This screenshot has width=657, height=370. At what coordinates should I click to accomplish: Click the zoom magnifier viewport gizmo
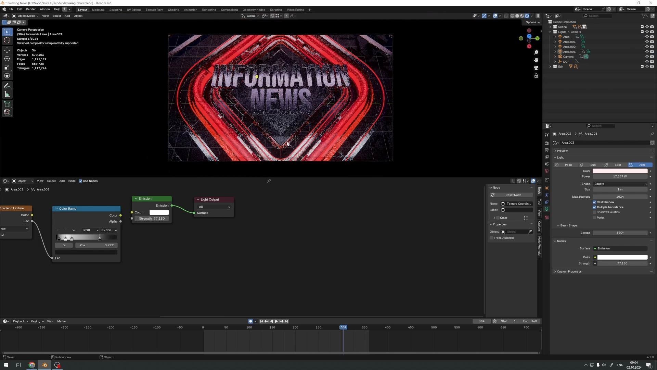click(x=536, y=52)
